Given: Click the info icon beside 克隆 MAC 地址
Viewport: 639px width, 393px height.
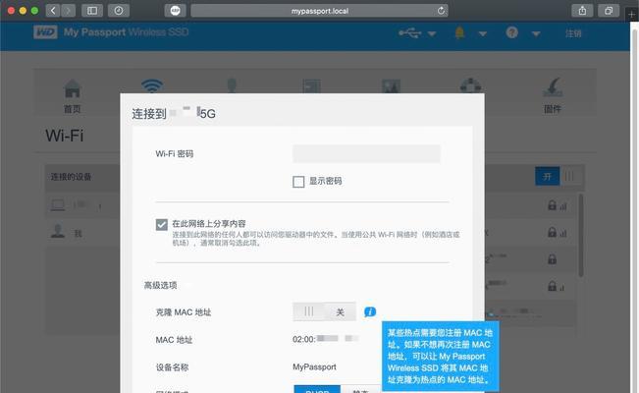Looking at the screenshot, I should 370,312.
